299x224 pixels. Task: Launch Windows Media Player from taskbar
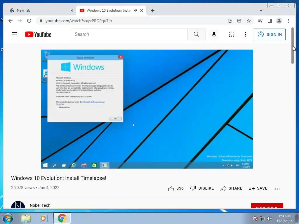coord(44,218)
